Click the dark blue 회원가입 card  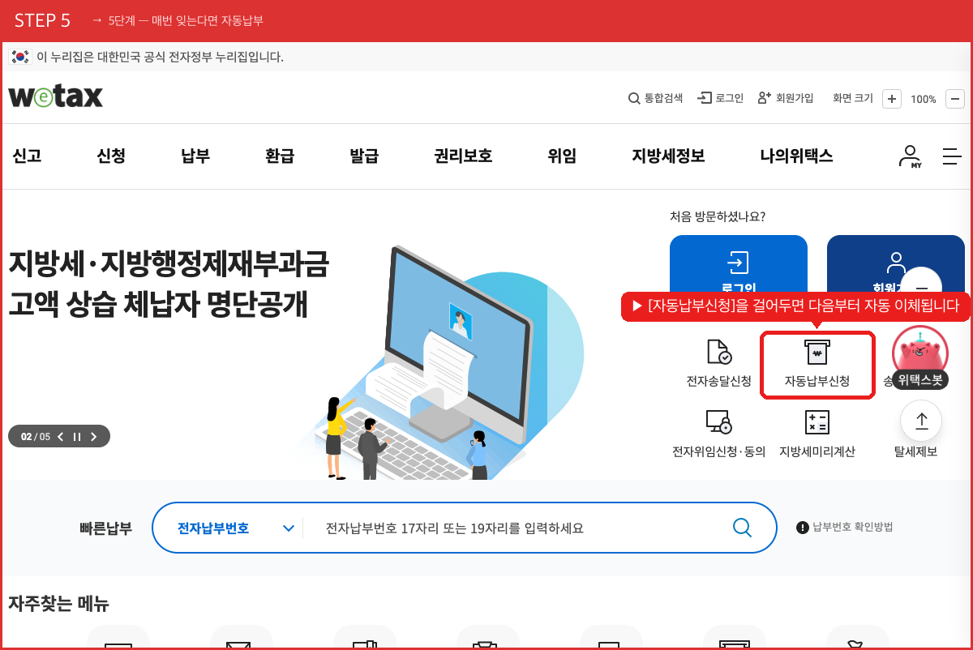pos(896,264)
